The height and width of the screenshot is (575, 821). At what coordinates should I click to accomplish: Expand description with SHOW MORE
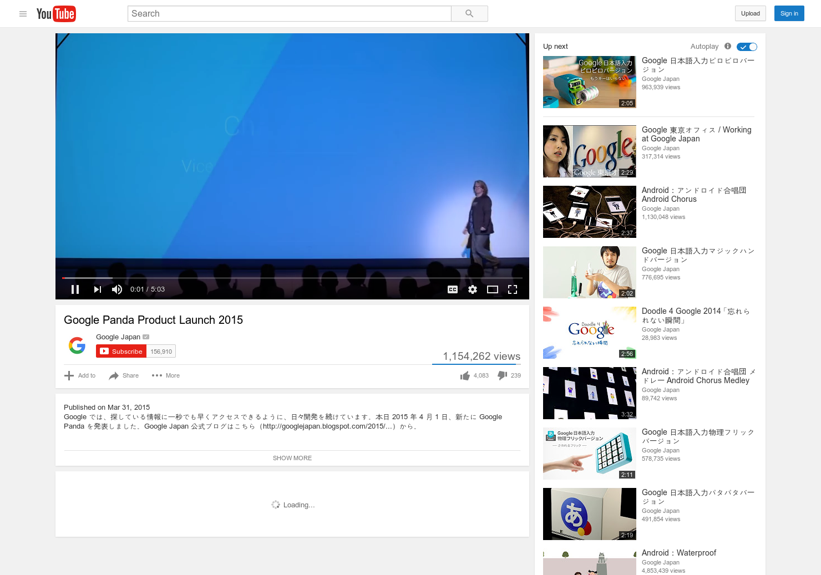pos(292,458)
